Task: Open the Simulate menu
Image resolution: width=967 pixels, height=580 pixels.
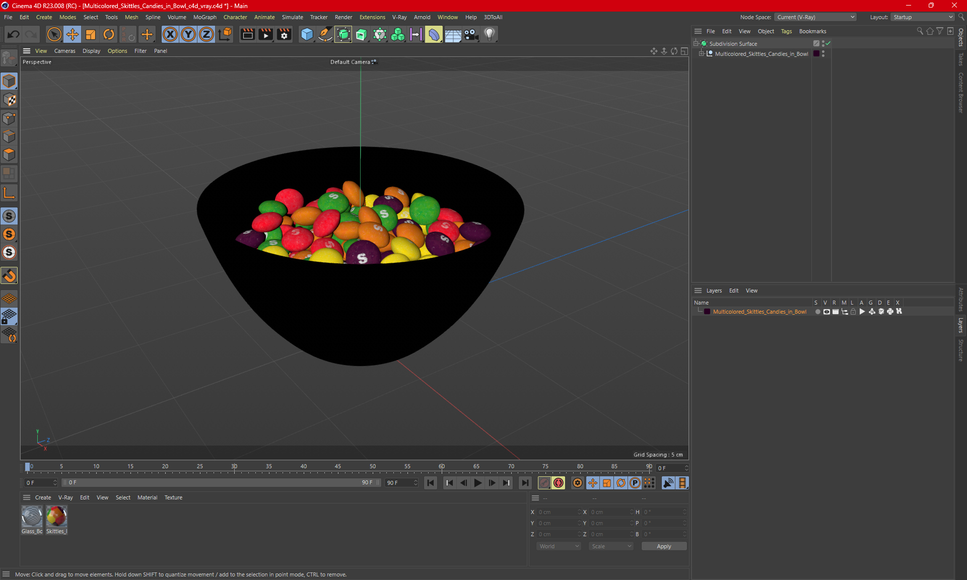Action: [x=292, y=17]
